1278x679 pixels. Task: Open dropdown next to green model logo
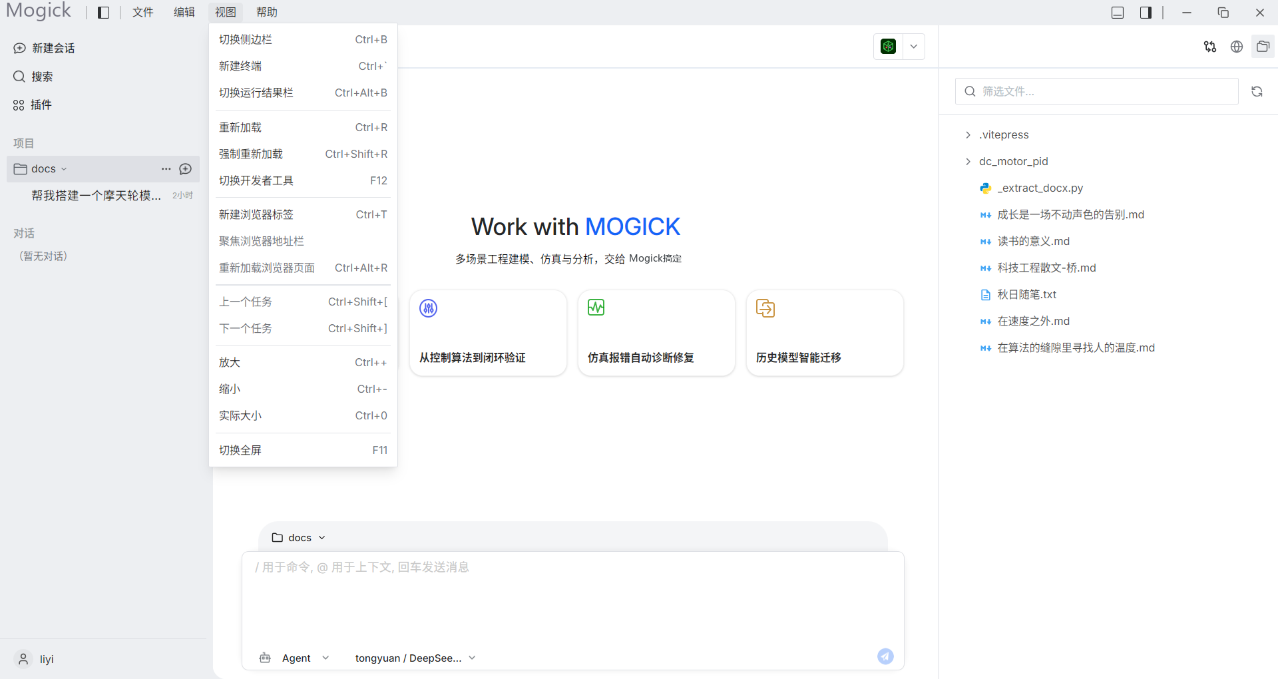point(914,47)
